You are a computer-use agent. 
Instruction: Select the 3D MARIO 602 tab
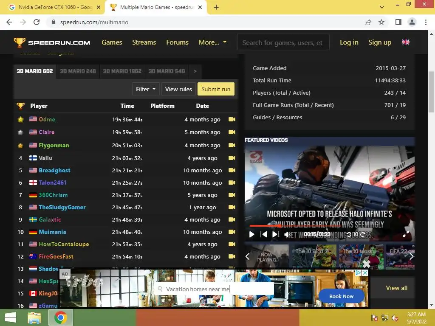point(35,71)
